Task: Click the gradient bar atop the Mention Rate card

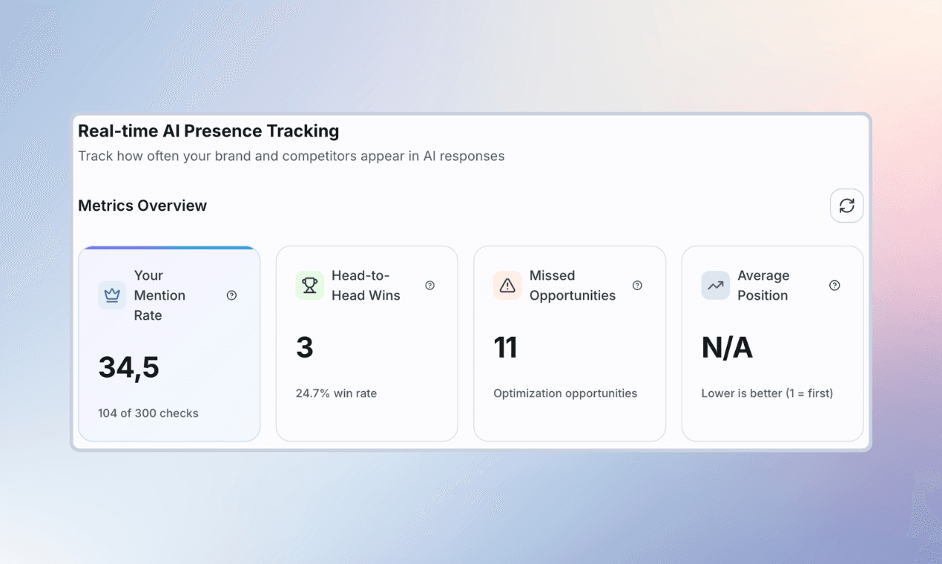Action: tap(169, 248)
